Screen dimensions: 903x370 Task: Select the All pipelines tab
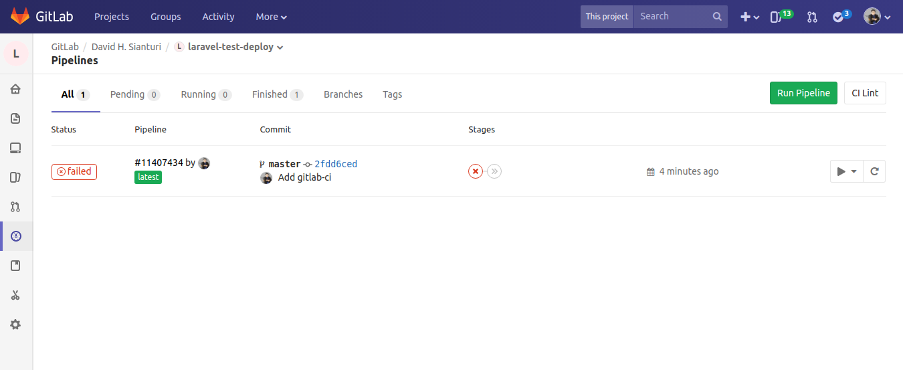[x=76, y=94]
